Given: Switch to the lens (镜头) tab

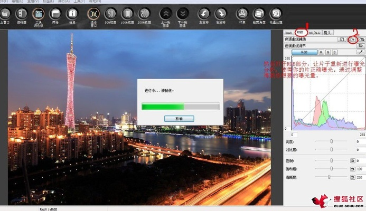Looking at the screenshot, I should tap(327, 33).
